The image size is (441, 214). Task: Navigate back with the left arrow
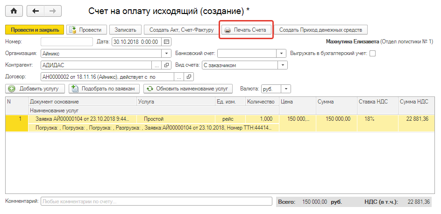tap(36, 11)
